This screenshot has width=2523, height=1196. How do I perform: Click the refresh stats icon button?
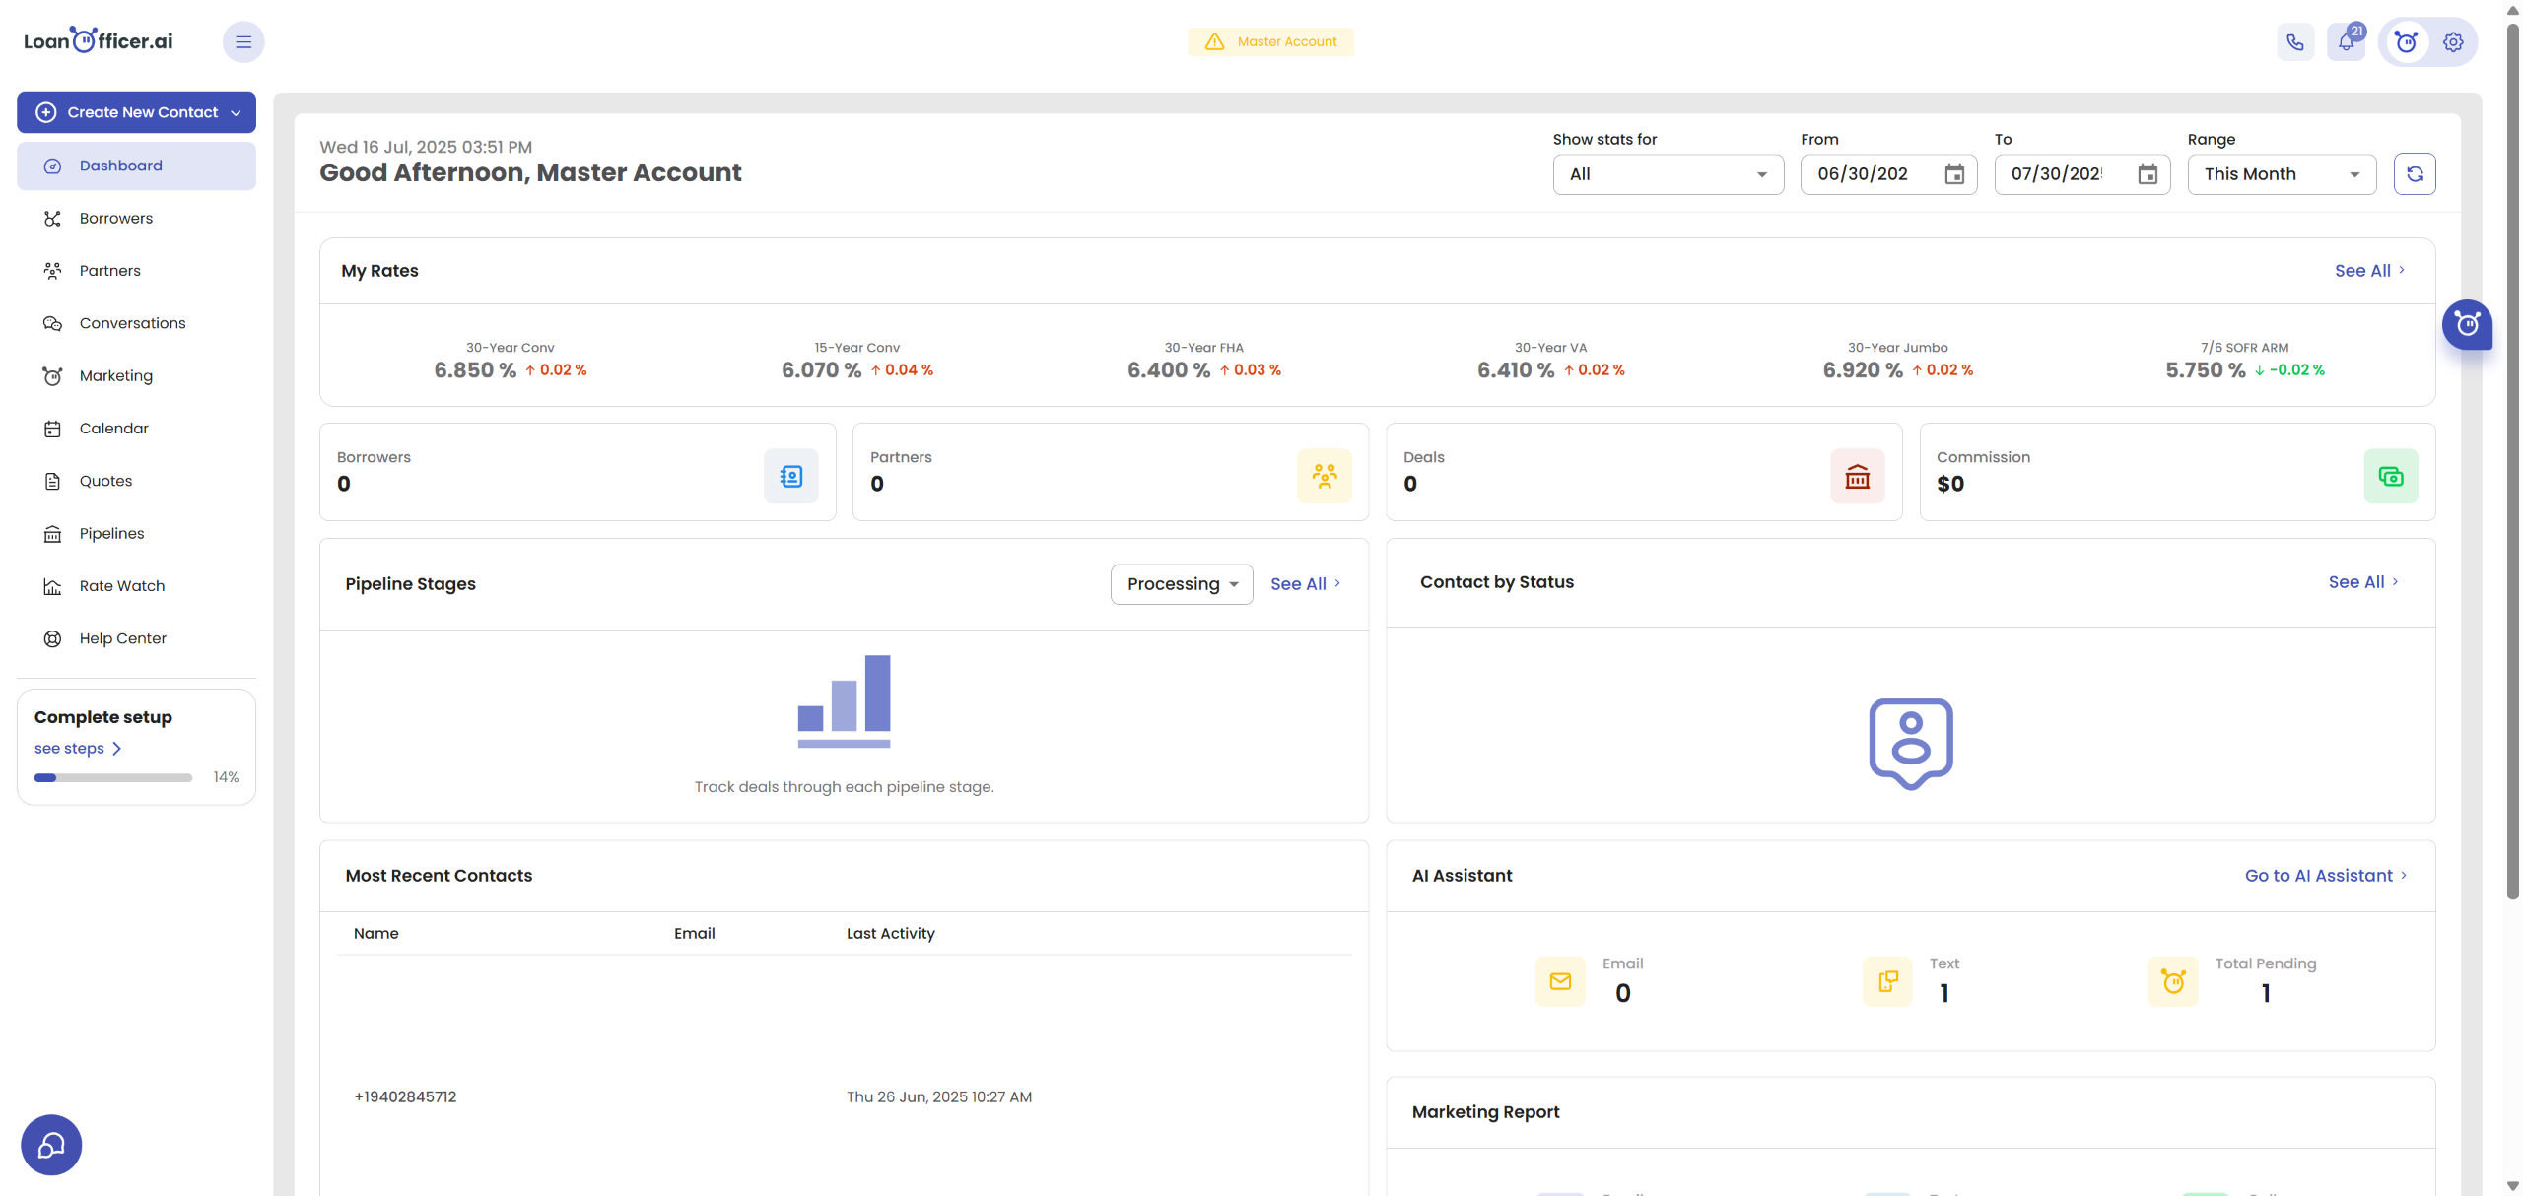[2415, 174]
